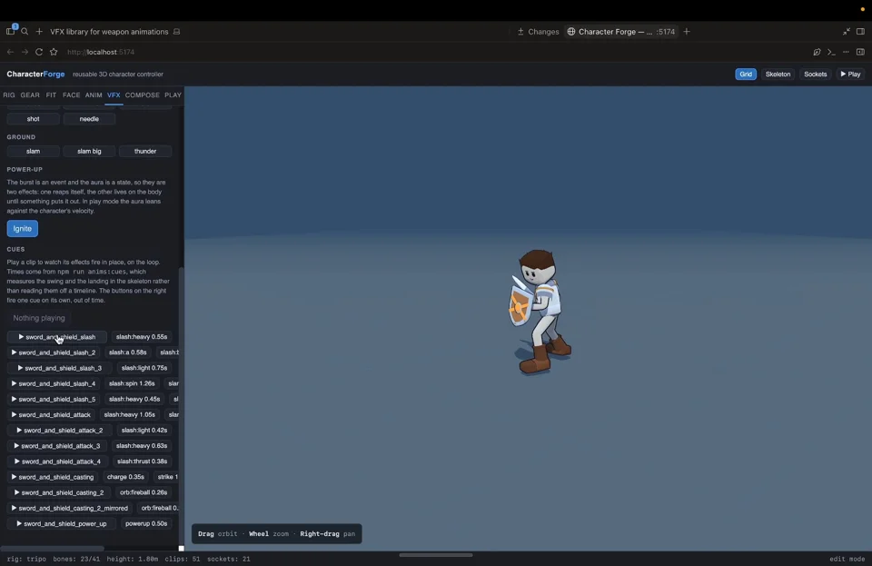Click the sidebar horizontal scrollbar
The height and width of the screenshot is (566, 872).
(x=53, y=549)
